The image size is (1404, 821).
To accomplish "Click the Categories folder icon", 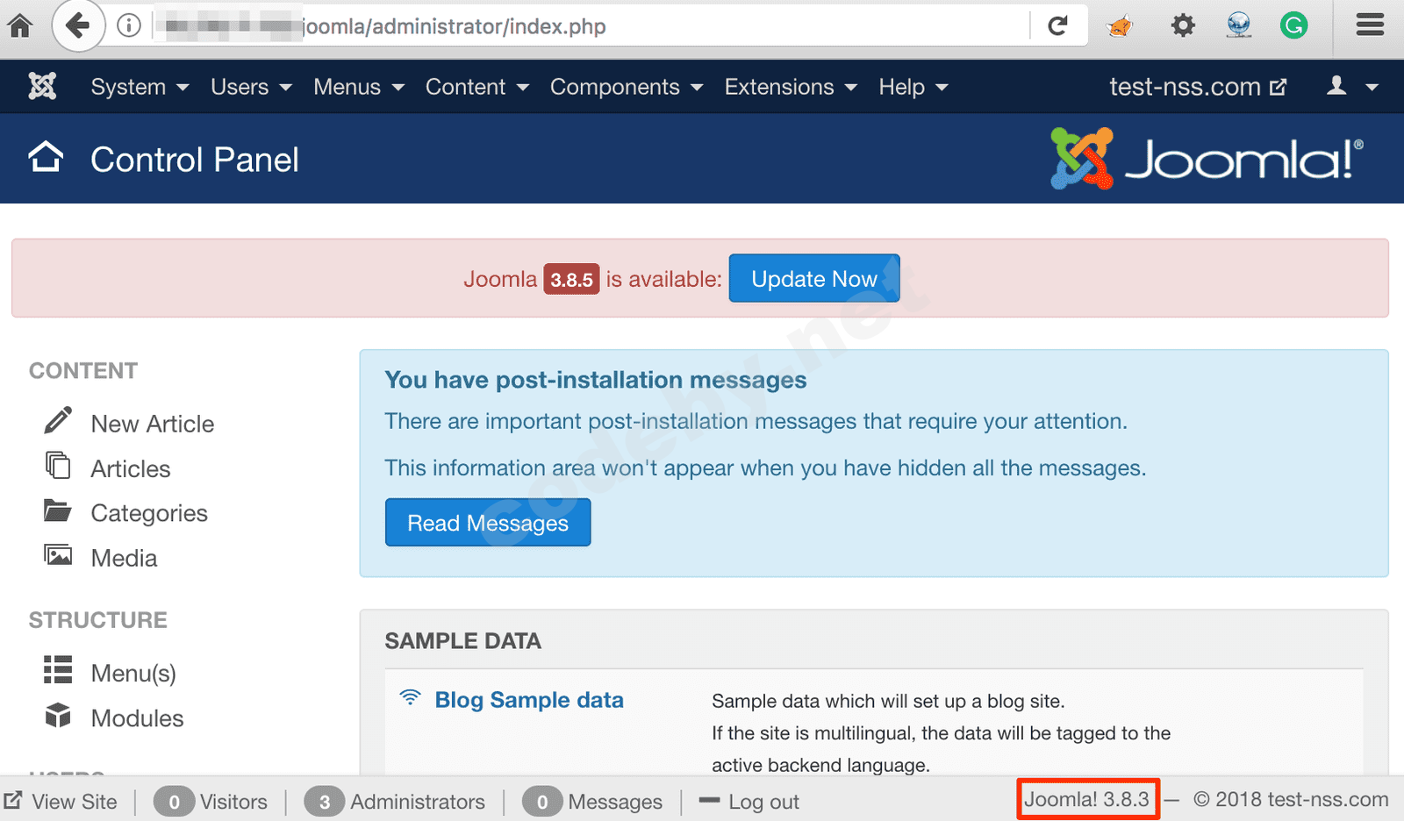I will (x=58, y=510).
